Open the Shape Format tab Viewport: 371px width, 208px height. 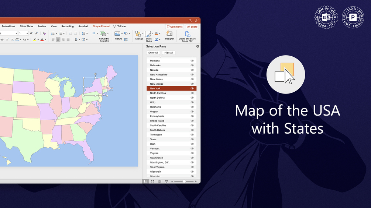click(101, 27)
